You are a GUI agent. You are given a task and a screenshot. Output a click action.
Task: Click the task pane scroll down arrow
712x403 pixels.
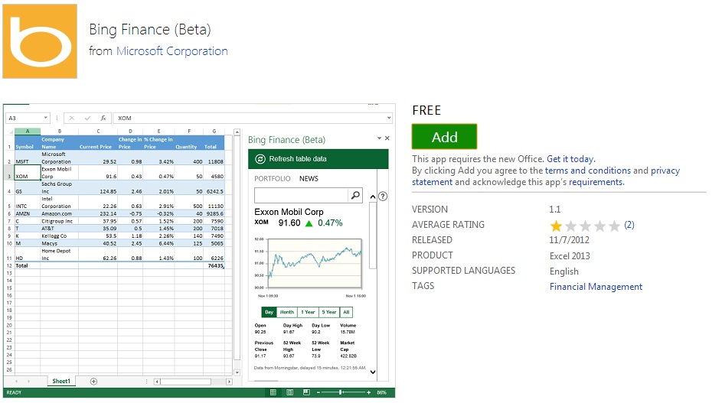pos(373,372)
